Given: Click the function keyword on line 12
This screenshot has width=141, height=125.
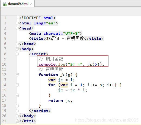Looking at the screenshot, I should [48, 75].
